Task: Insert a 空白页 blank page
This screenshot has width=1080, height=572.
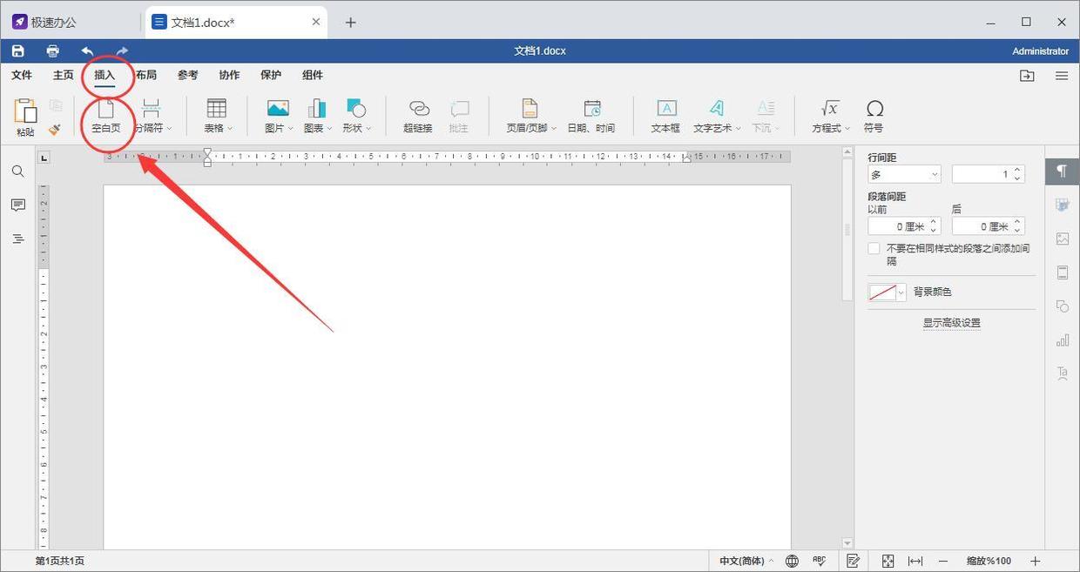Action: 106,117
